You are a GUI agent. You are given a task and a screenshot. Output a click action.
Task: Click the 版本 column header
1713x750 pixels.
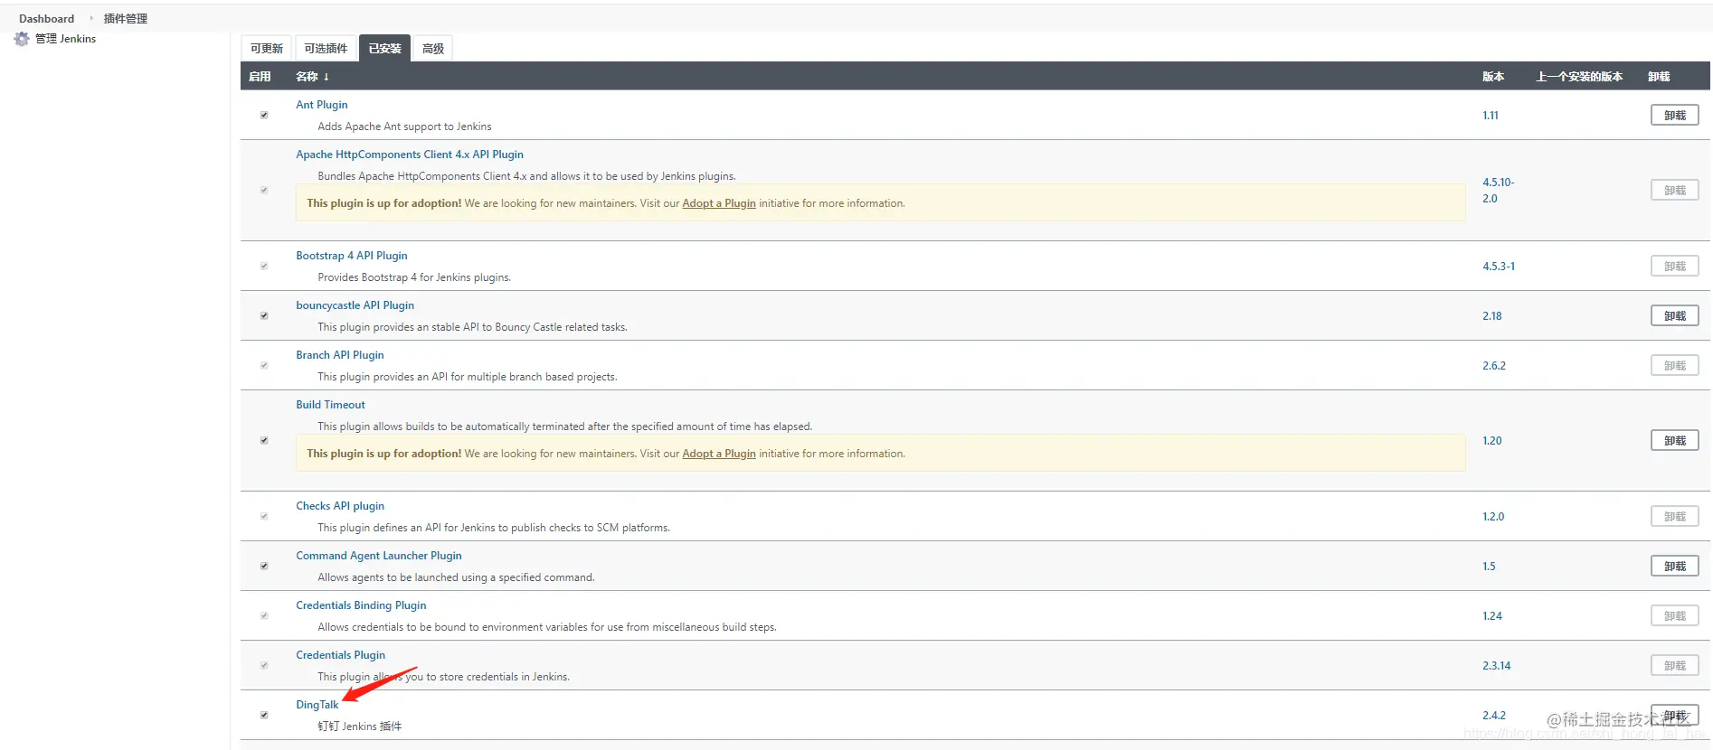pyautogui.click(x=1493, y=77)
